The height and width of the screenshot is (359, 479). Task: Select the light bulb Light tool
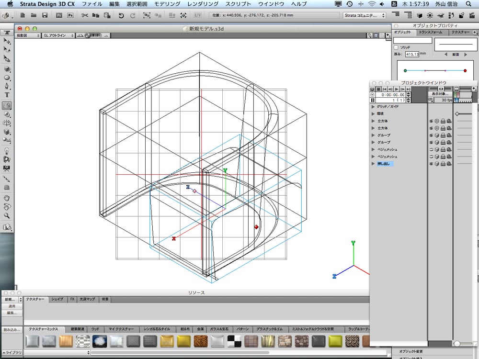[7, 151]
